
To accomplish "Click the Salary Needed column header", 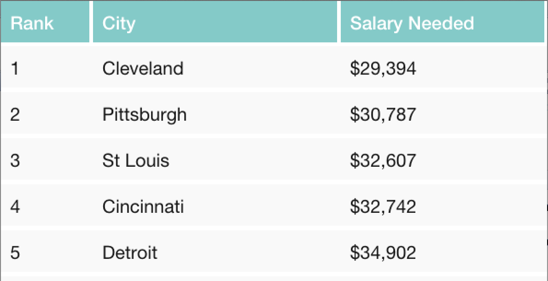I will pyautogui.click(x=412, y=23).
